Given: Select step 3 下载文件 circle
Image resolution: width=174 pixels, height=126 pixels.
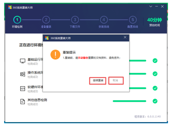Looking at the screenshot, I should pos(75,20).
